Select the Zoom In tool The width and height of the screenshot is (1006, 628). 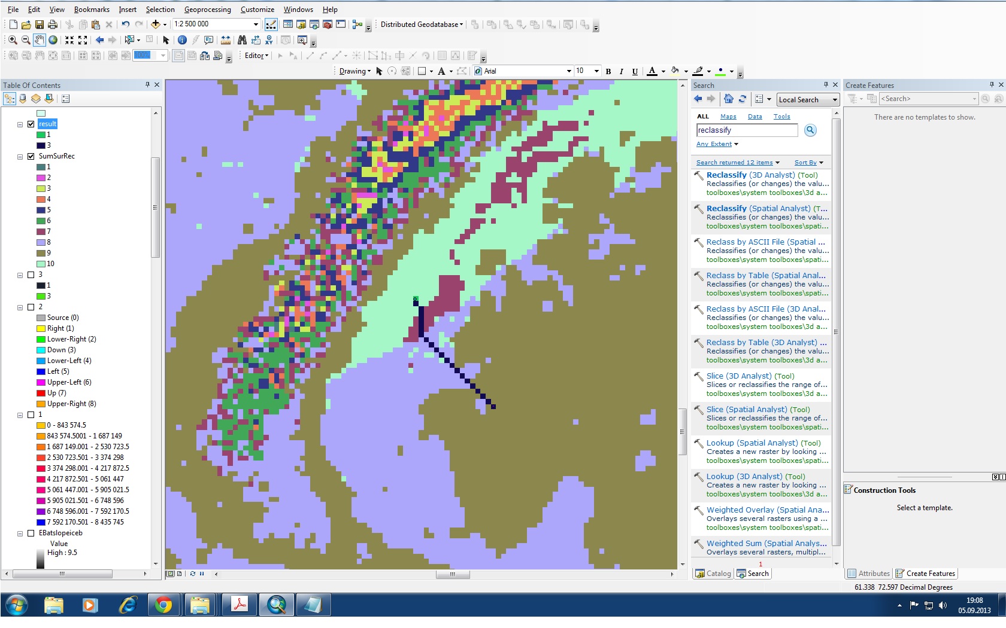[12, 40]
